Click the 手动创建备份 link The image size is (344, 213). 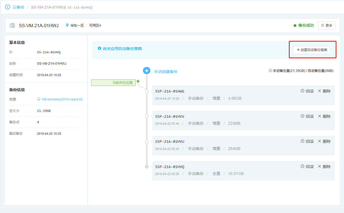pos(166,72)
